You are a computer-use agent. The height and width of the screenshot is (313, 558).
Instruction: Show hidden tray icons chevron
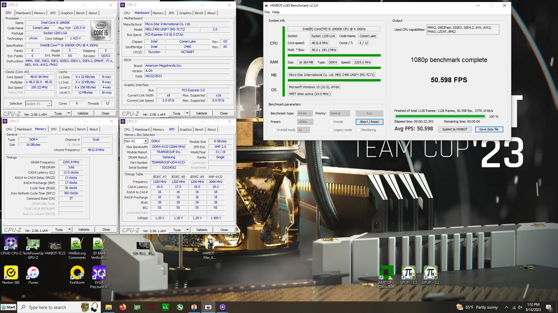(x=507, y=307)
